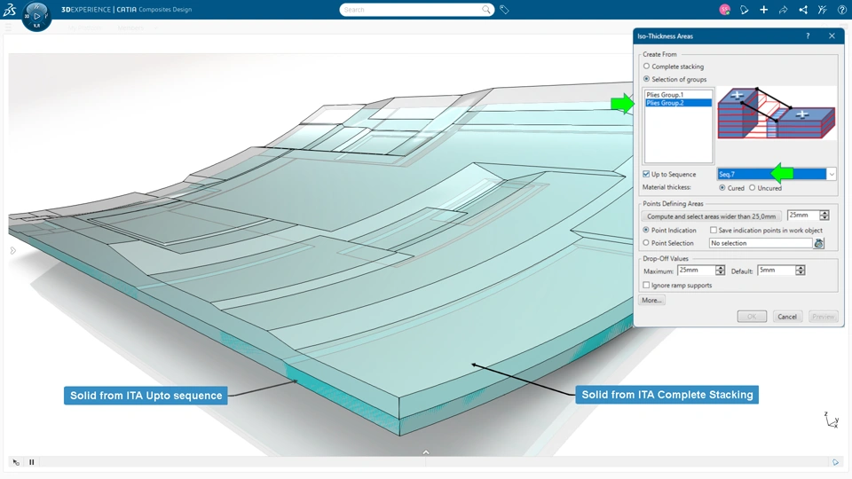Image resolution: width=852 pixels, height=479 pixels.
Task: Click the XYZ axis triad
Action: point(832,420)
